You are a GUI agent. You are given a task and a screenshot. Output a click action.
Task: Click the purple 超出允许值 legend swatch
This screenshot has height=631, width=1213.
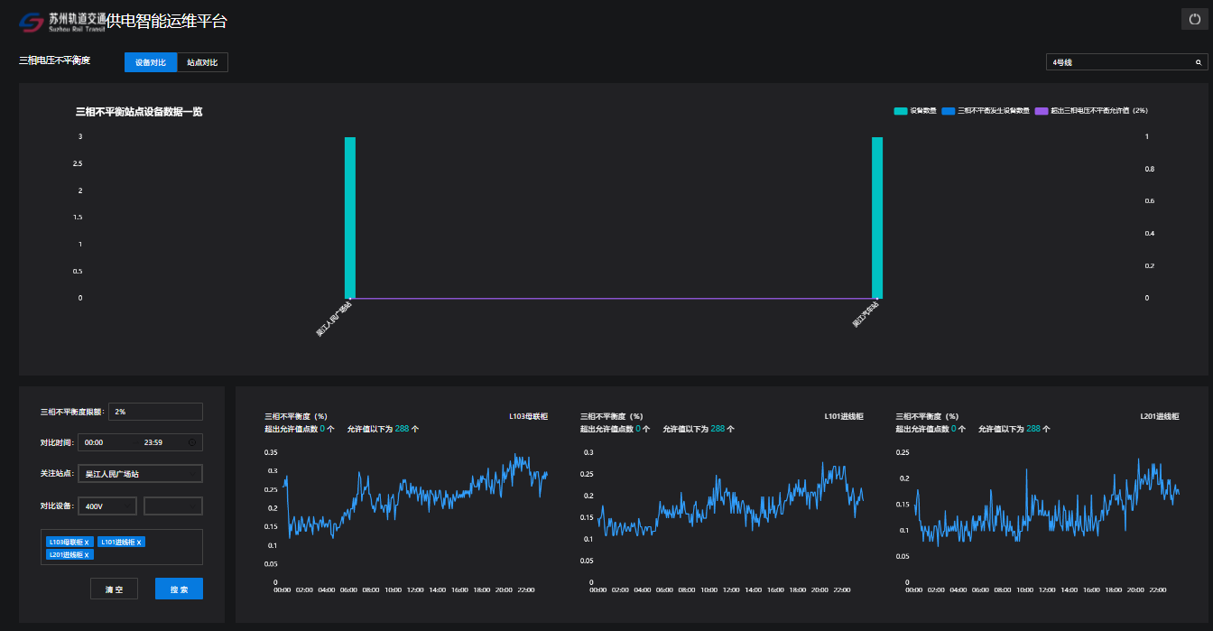pyautogui.click(x=1042, y=110)
